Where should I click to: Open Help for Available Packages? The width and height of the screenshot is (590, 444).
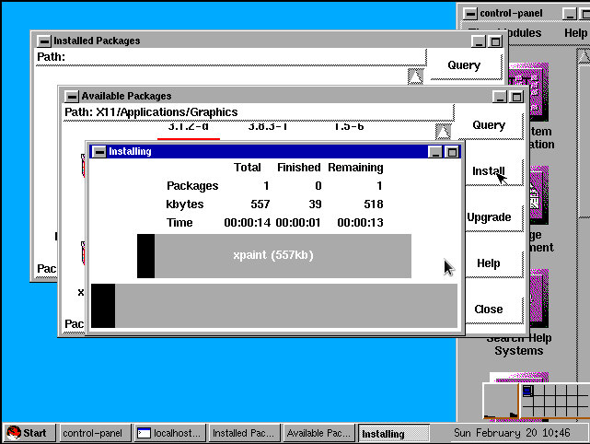[489, 263]
